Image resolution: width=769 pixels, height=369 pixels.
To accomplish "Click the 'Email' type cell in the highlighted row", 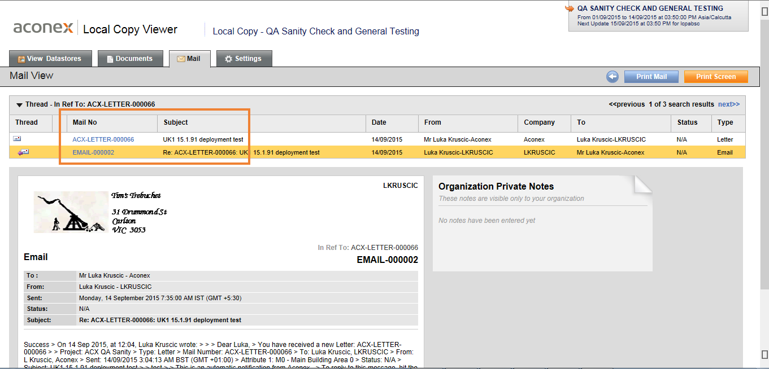I will click(724, 152).
